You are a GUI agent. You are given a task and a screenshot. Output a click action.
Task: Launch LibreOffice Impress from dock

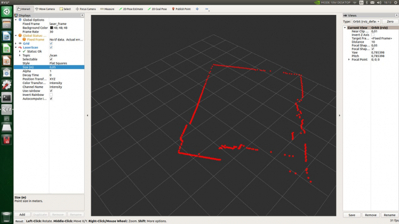6,61
